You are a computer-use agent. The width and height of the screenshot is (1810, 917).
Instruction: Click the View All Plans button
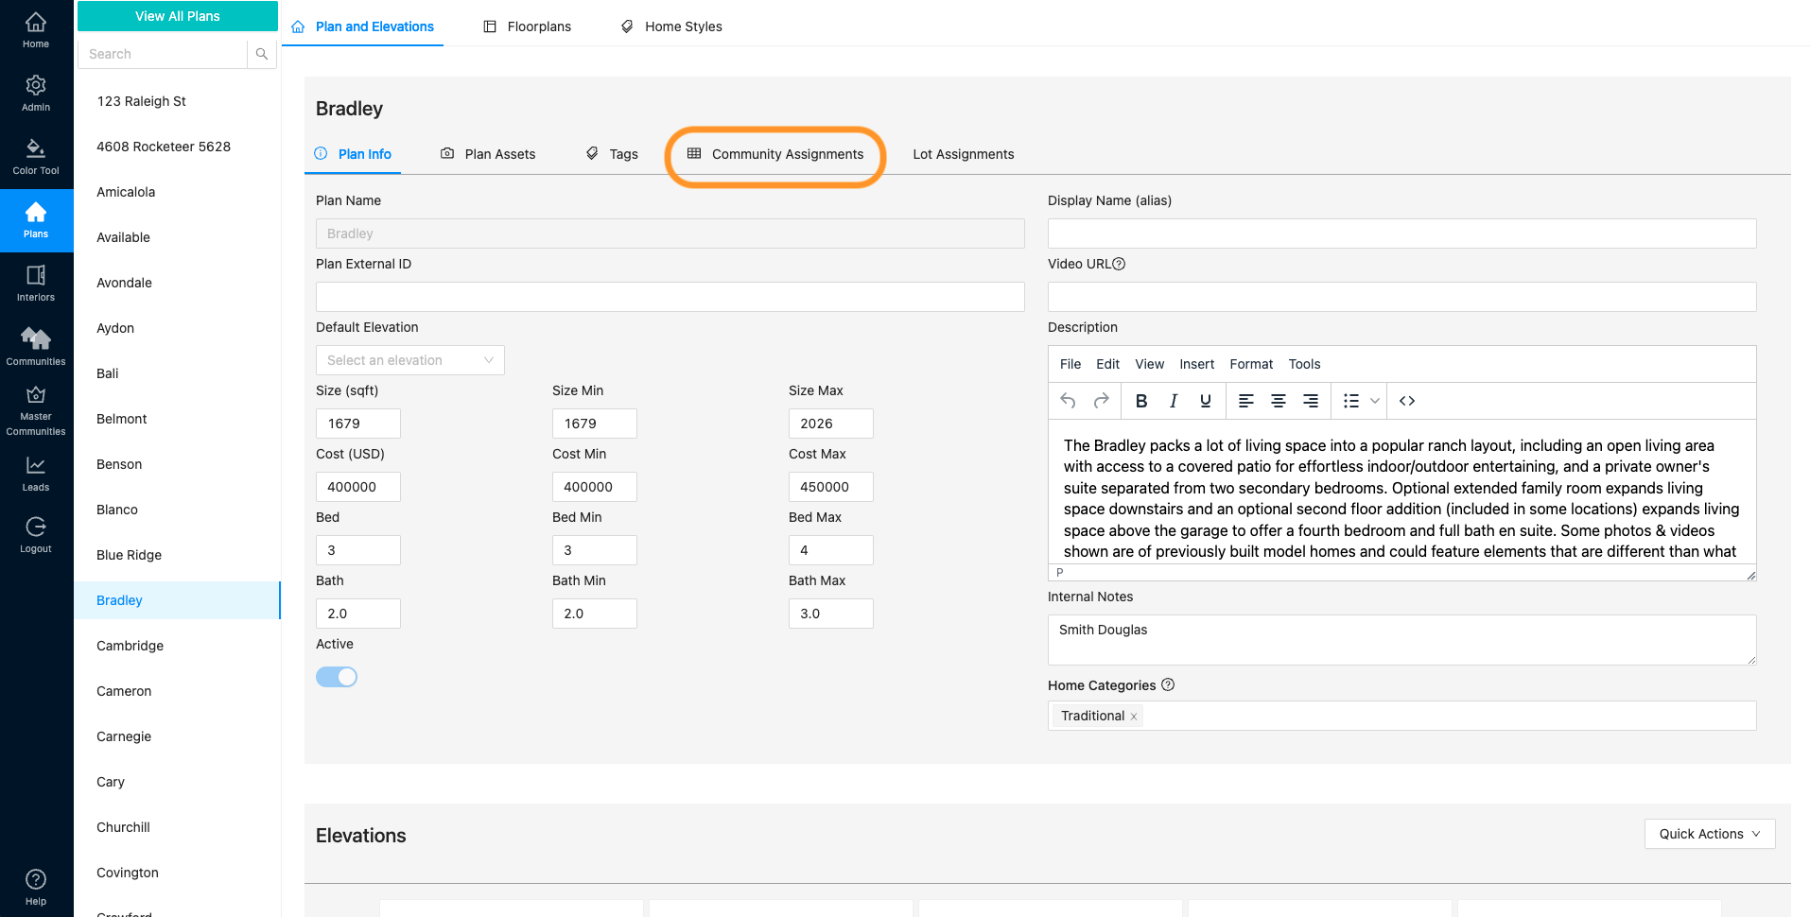pos(177,16)
